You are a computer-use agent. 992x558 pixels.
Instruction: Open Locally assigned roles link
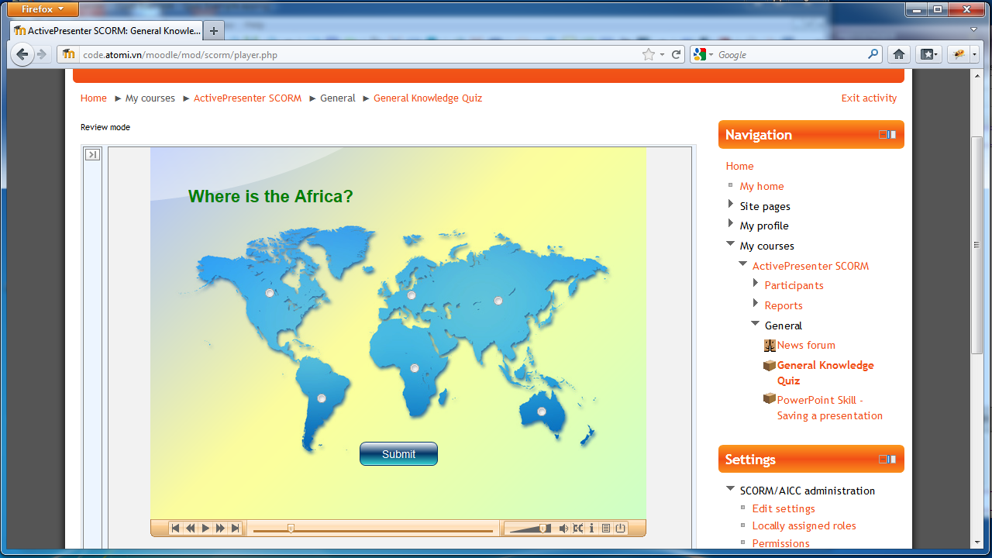click(804, 525)
